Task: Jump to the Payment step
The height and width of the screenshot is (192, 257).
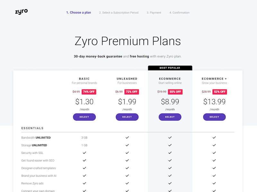Action: [x=154, y=13]
